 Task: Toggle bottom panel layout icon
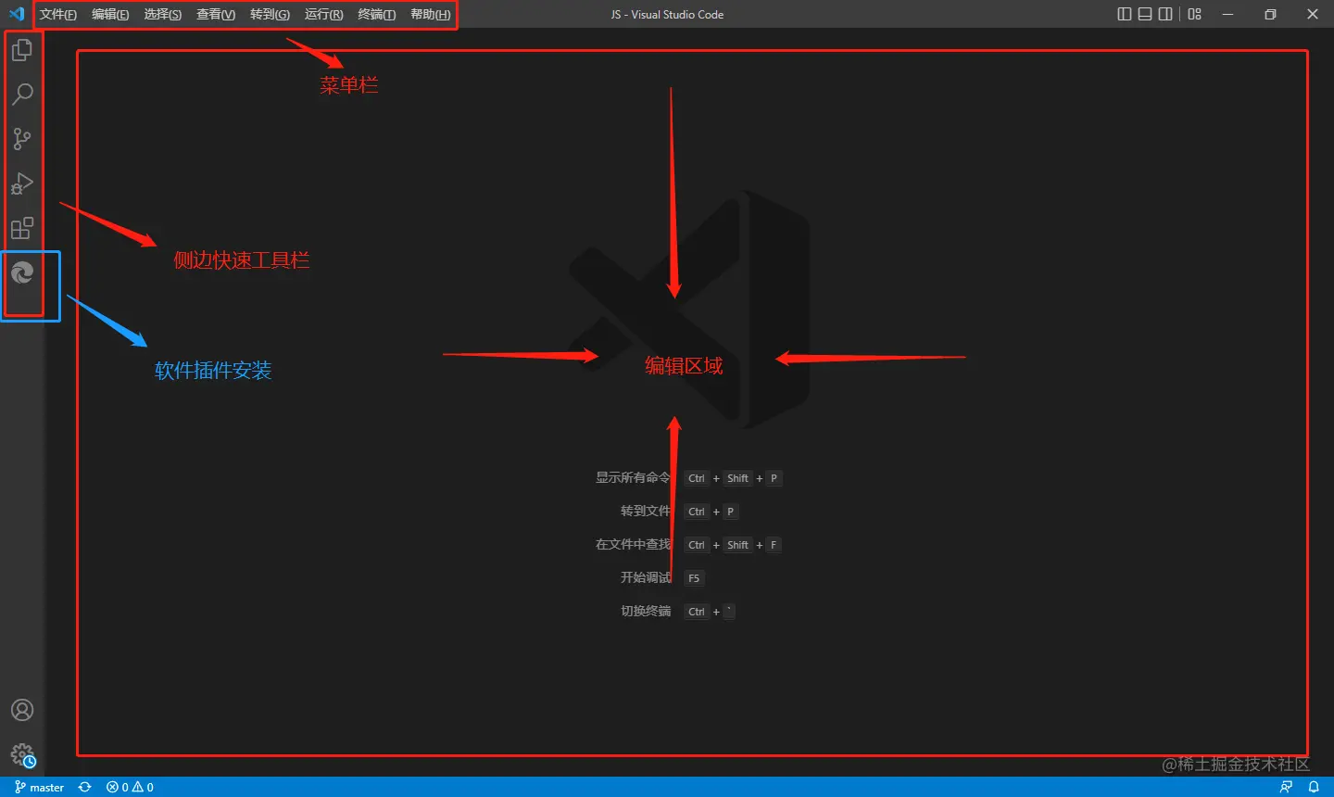click(x=1145, y=14)
